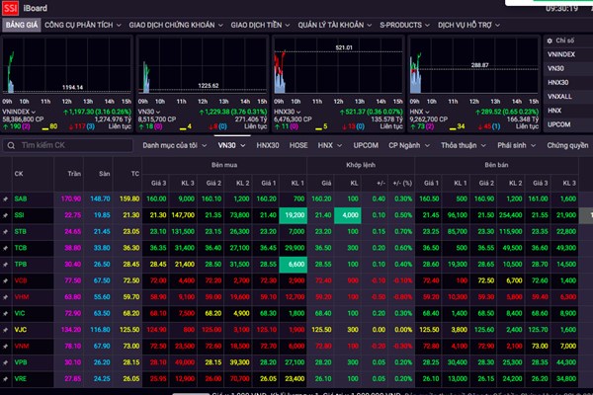Pin the VNM stock row
The width and height of the screenshot is (593, 395).
7,346
